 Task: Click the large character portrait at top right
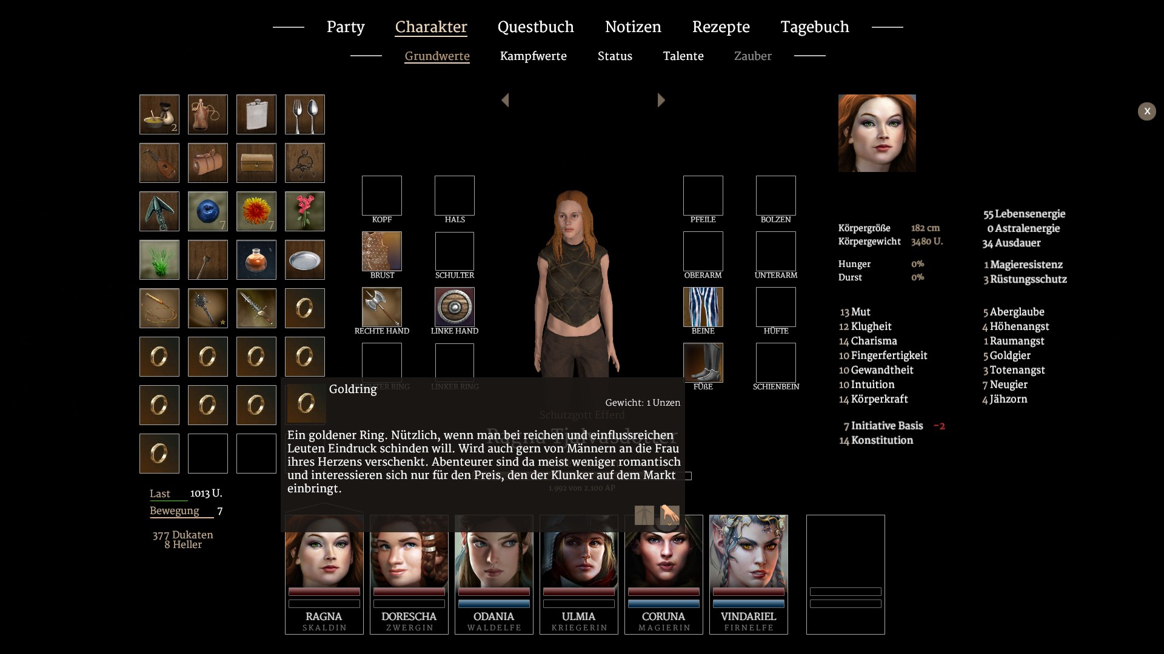(877, 133)
